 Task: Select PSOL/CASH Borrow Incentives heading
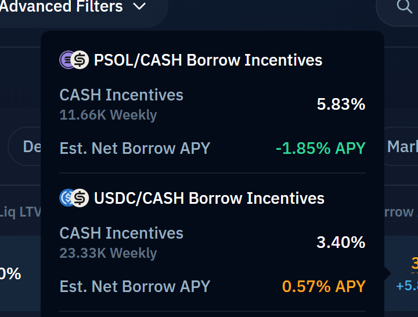point(208,60)
